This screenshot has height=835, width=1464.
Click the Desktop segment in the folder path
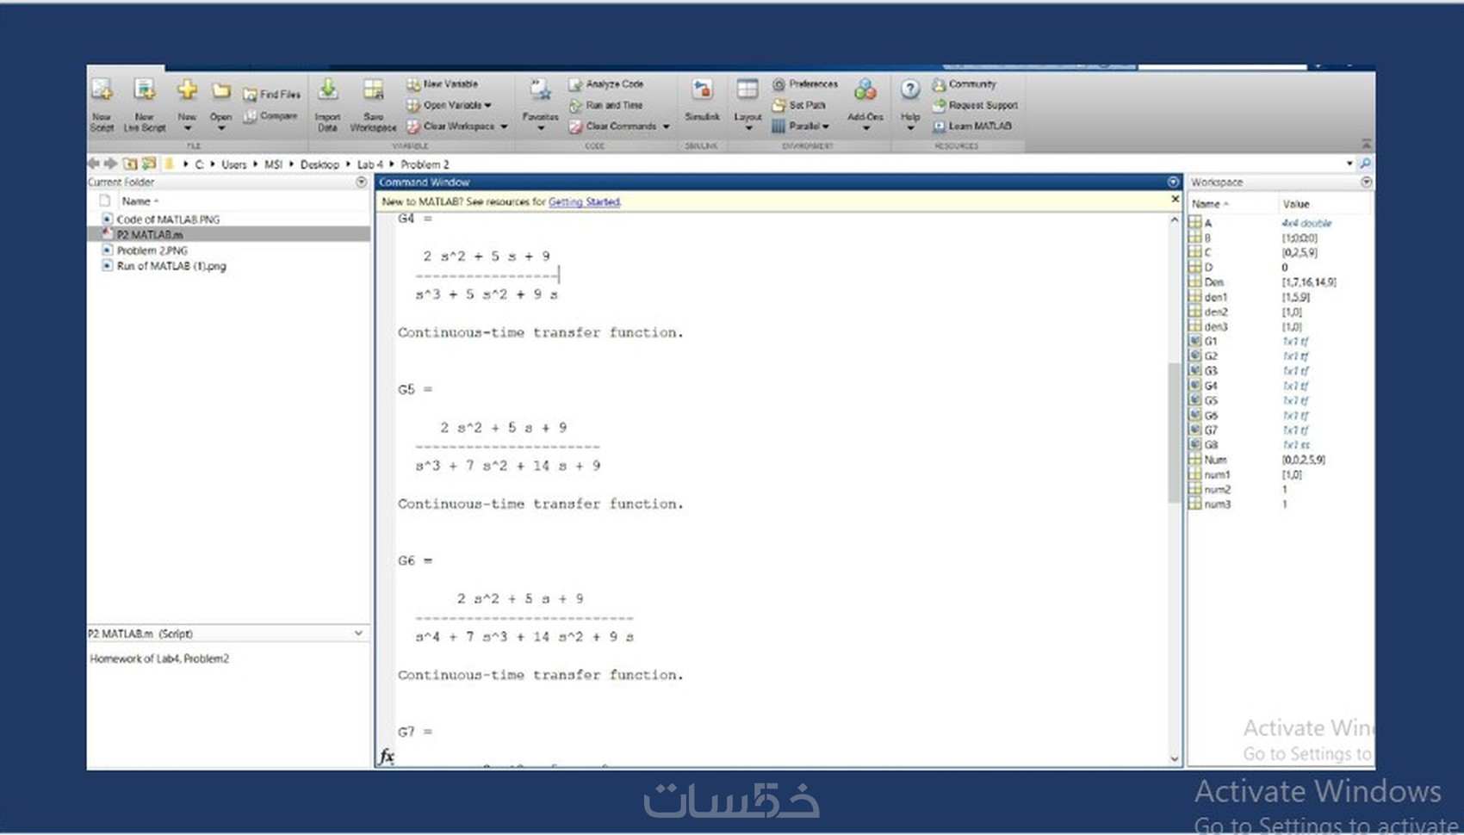319,164
